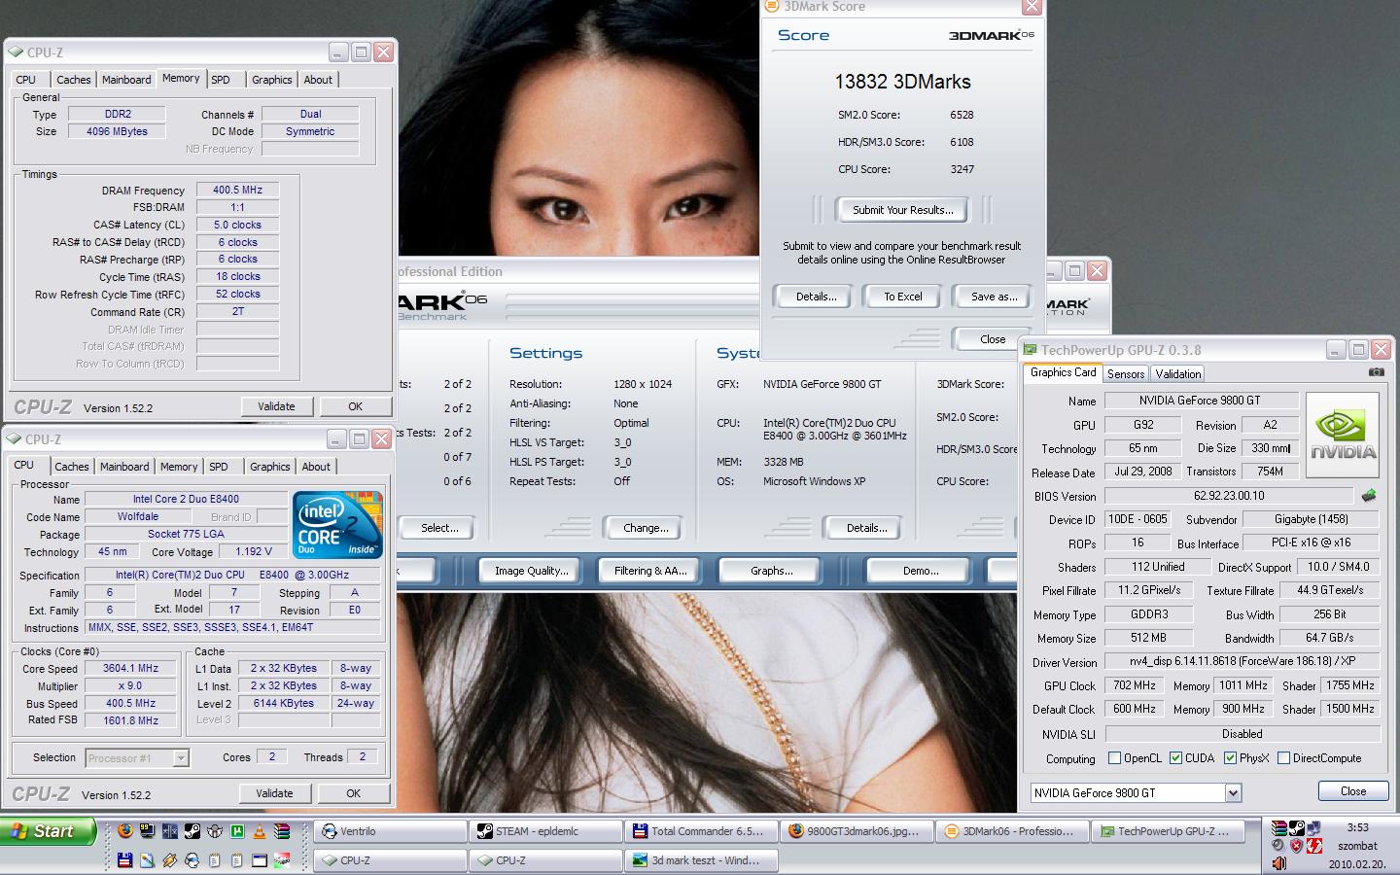Open About tab in upper CPU-Z window
The image size is (1400, 875).
coord(318,80)
